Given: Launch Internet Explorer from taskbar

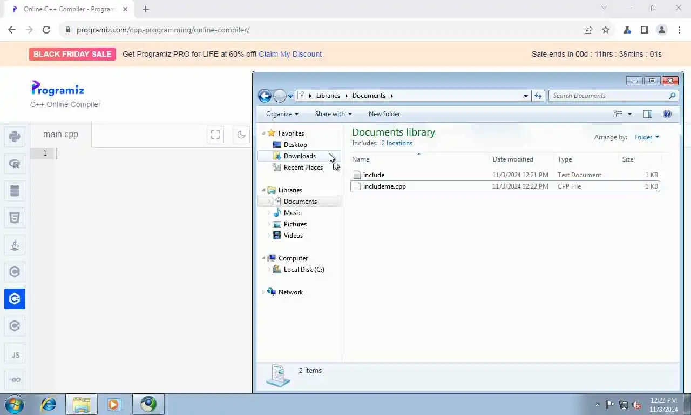Looking at the screenshot, I should 49,404.
